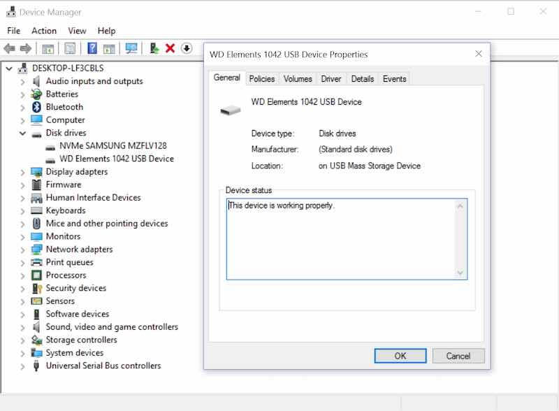Click the red X Uninstall device icon

pos(170,48)
